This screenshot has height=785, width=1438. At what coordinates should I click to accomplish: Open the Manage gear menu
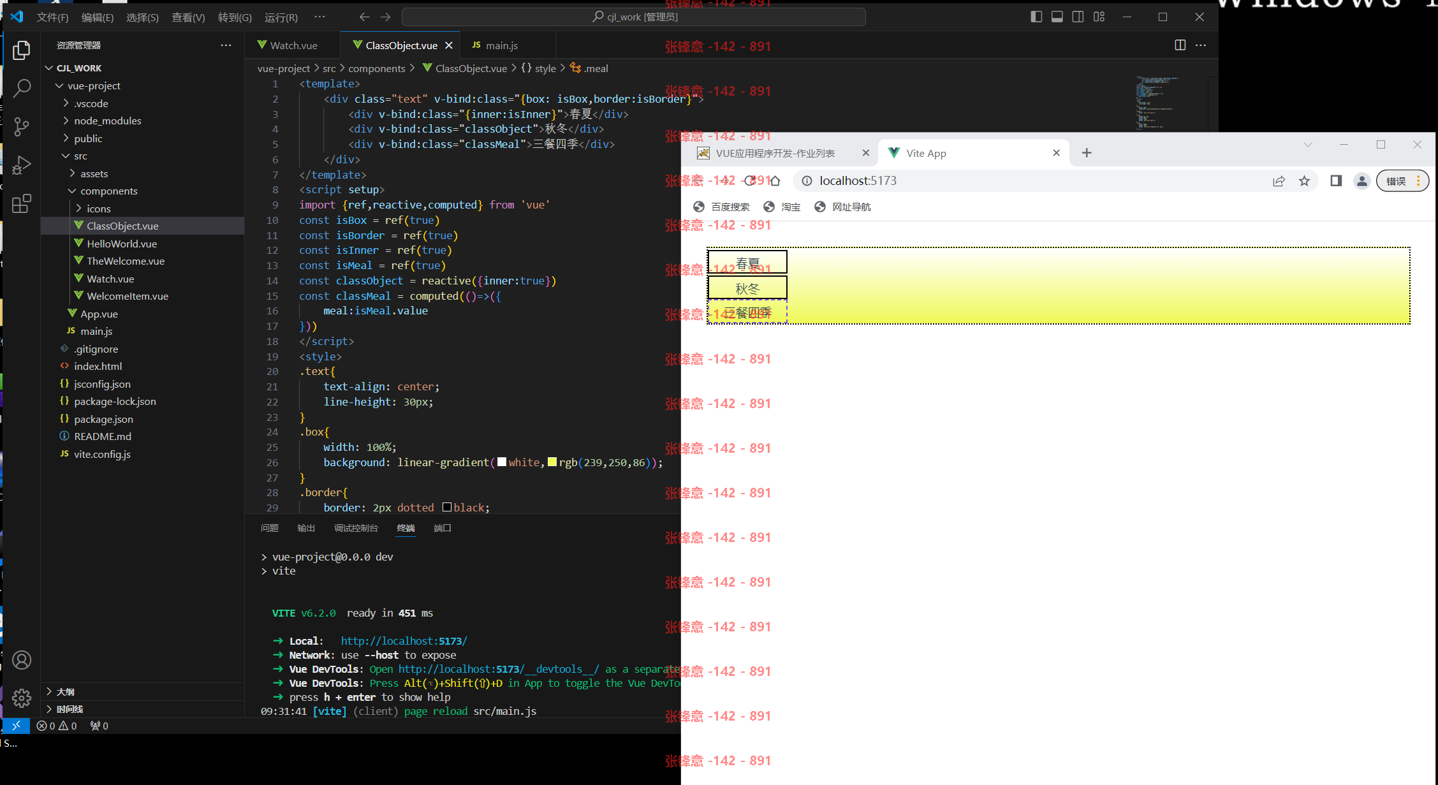22,698
